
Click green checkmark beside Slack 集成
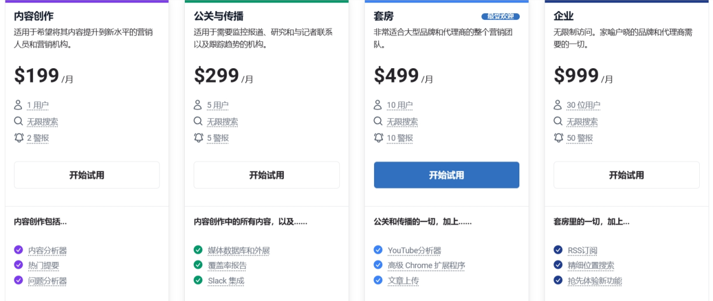[x=198, y=280]
